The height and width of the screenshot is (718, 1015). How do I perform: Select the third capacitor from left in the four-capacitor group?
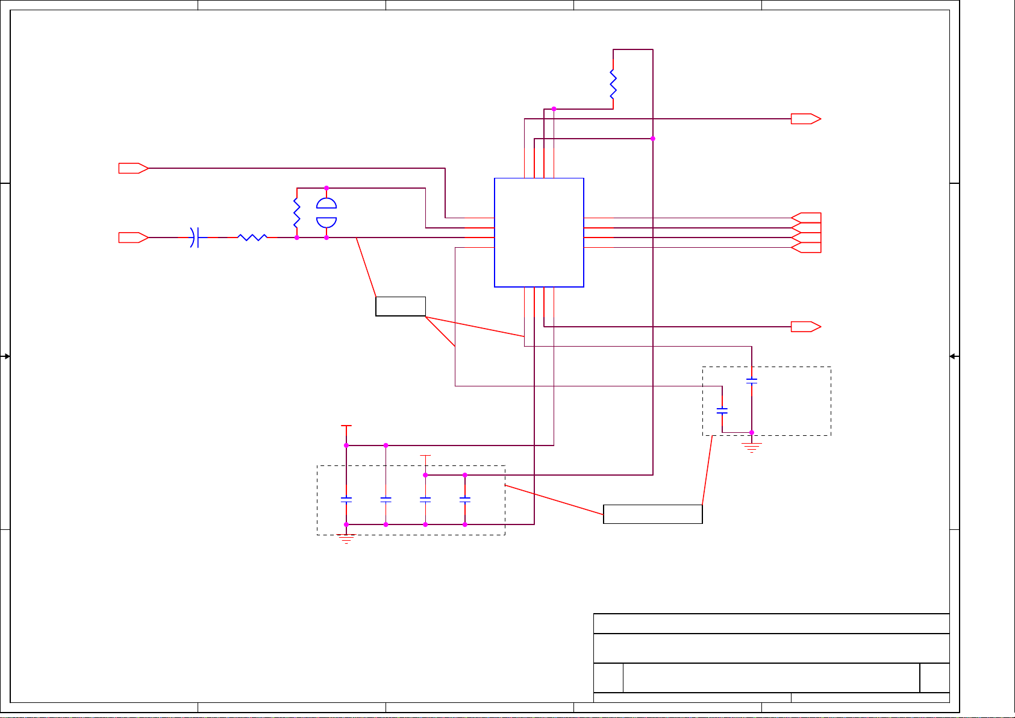click(x=425, y=499)
